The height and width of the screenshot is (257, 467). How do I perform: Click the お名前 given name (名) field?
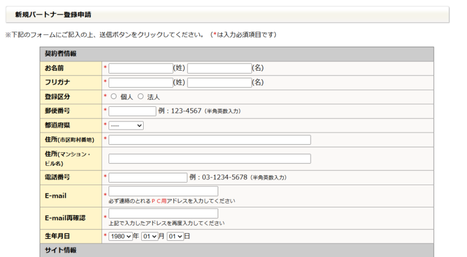[219, 68]
